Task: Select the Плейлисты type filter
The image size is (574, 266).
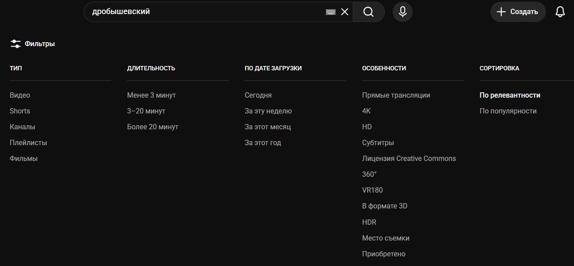Action: (x=28, y=142)
